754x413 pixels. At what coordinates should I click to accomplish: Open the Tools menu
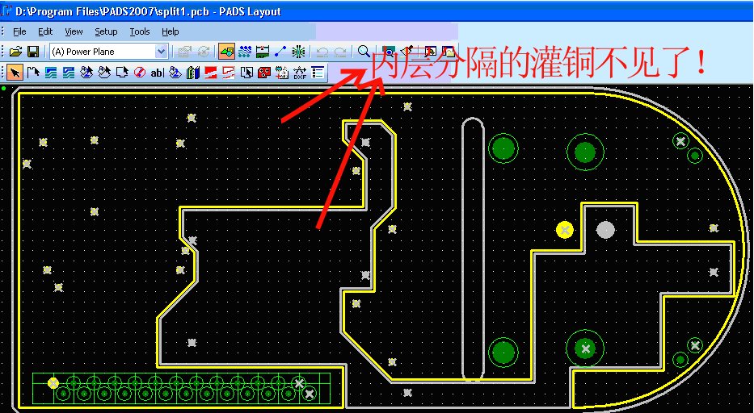[x=140, y=31]
